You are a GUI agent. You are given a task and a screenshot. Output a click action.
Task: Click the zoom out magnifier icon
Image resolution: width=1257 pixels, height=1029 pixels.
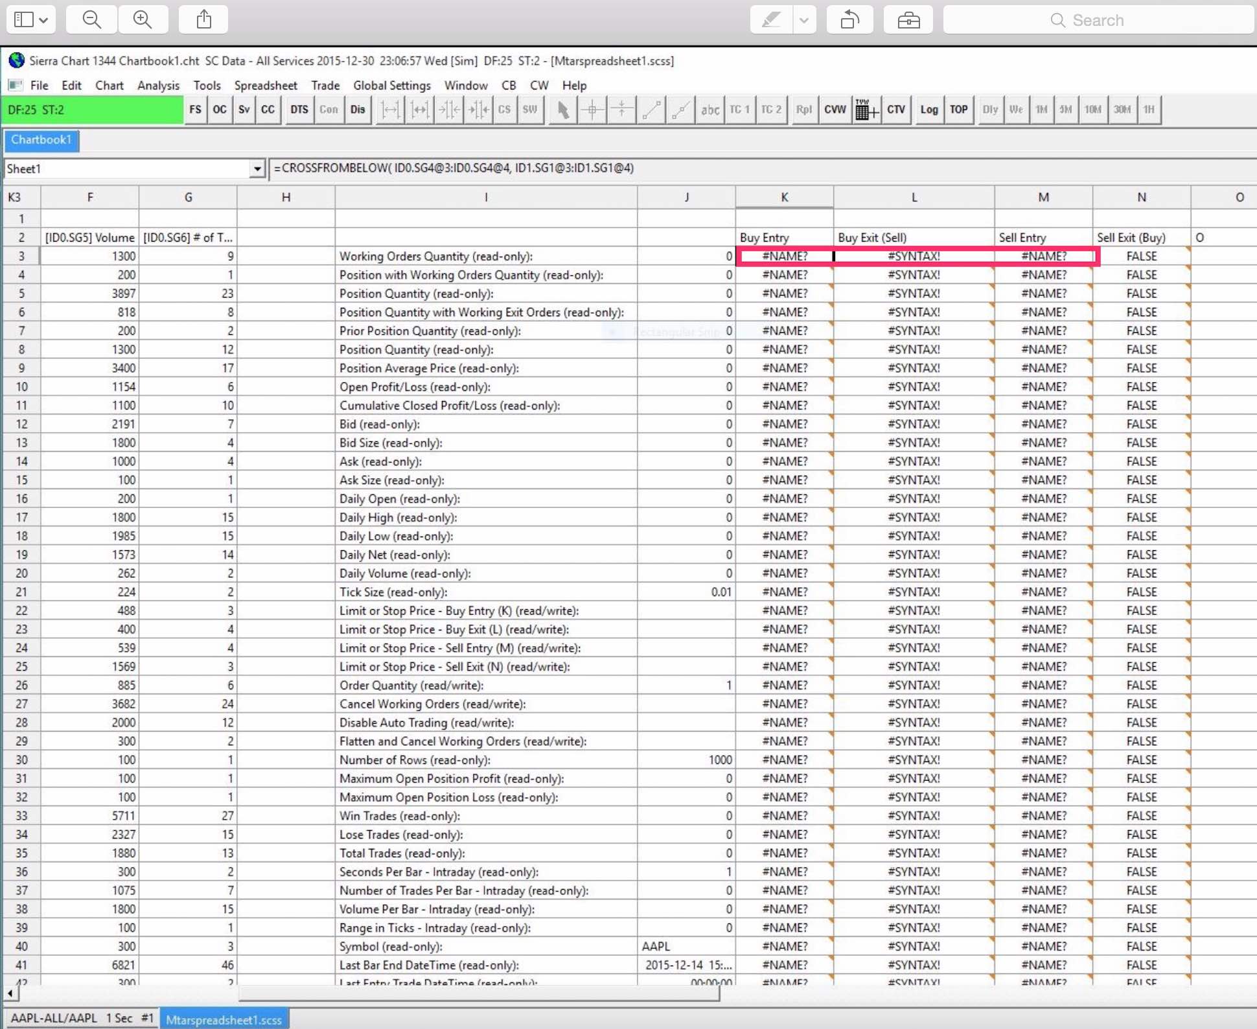coord(91,19)
